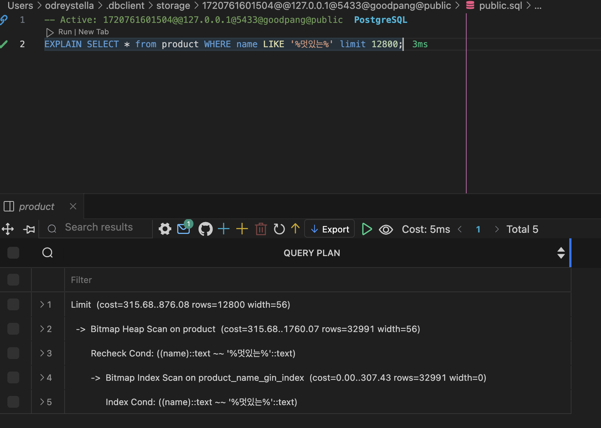Check the checkbox for row 1 Limit
This screenshot has height=428, width=601.
pyautogui.click(x=13, y=304)
